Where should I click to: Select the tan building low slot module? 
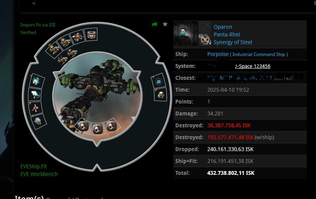click(161, 95)
